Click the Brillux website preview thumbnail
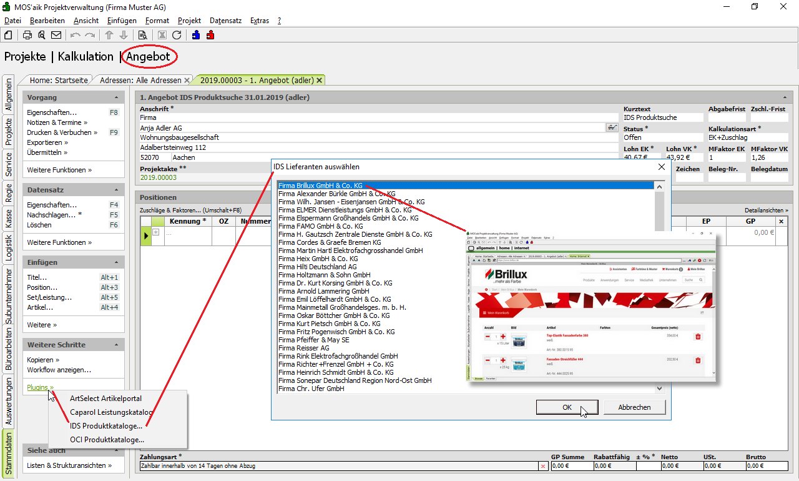This screenshot has width=799, height=481. tap(592, 306)
